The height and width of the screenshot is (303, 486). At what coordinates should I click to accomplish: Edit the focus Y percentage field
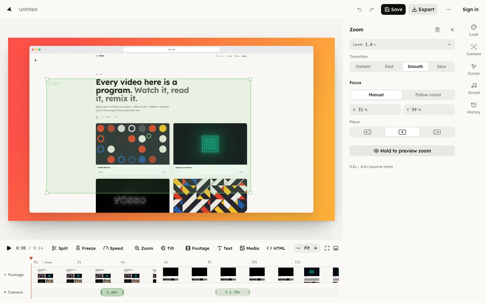(429, 110)
